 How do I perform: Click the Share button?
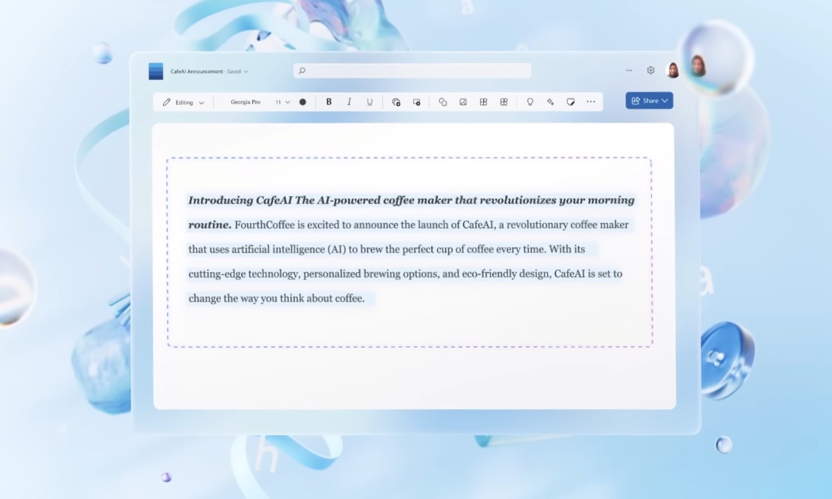[x=646, y=100]
